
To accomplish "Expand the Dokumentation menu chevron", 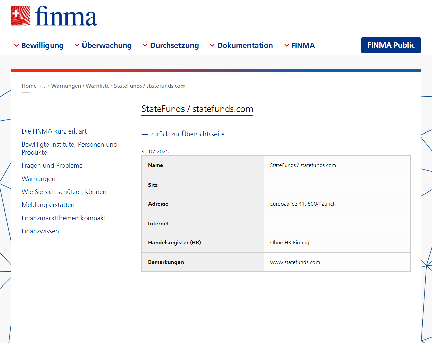I will pos(212,45).
